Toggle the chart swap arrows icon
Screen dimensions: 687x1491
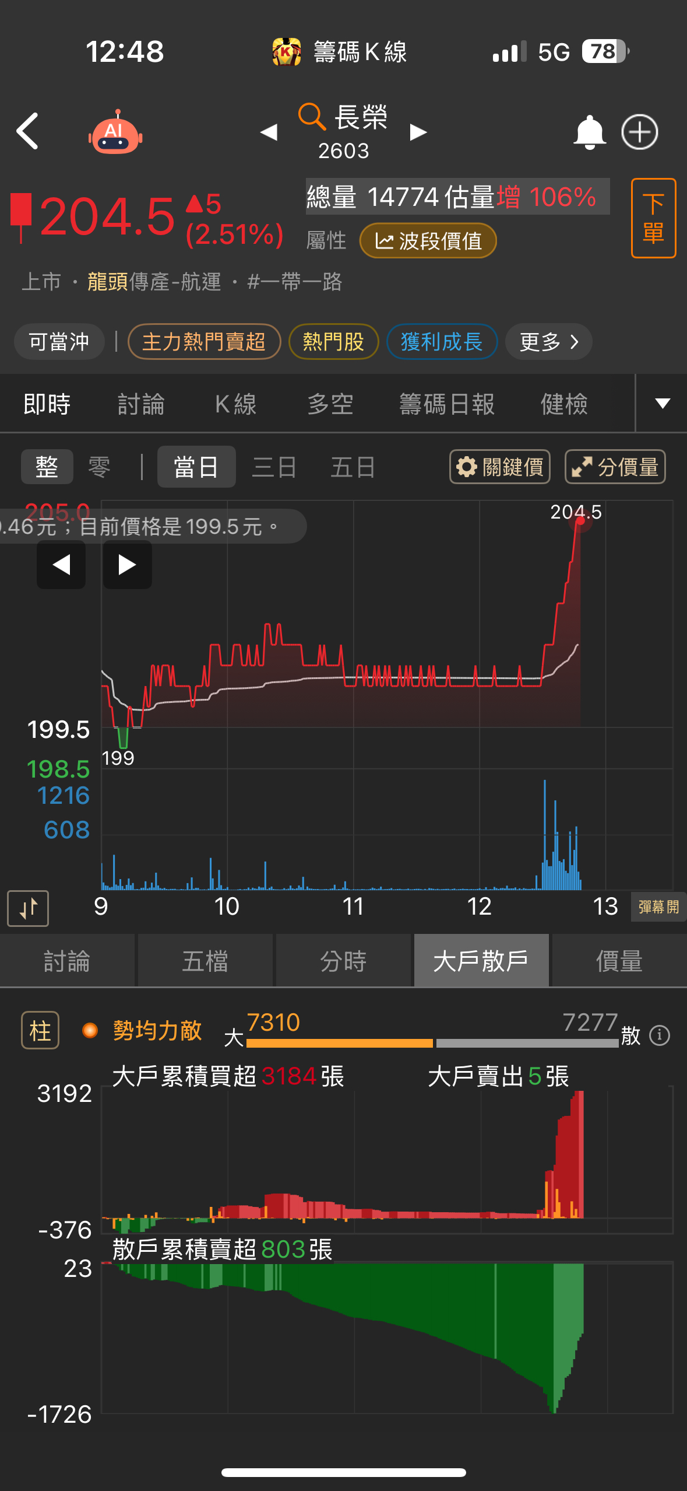pyautogui.click(x=28, y=908)
